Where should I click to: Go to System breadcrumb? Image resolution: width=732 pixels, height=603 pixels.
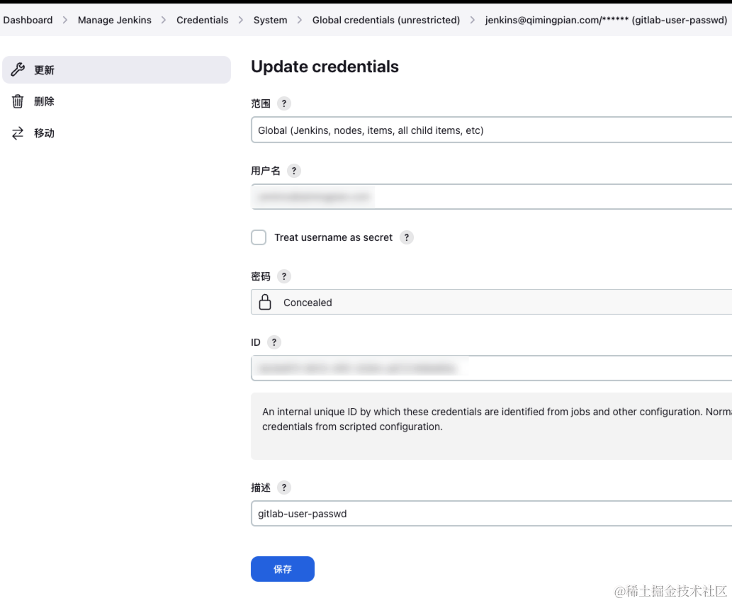pyautogui.click(x=270, y=20)
